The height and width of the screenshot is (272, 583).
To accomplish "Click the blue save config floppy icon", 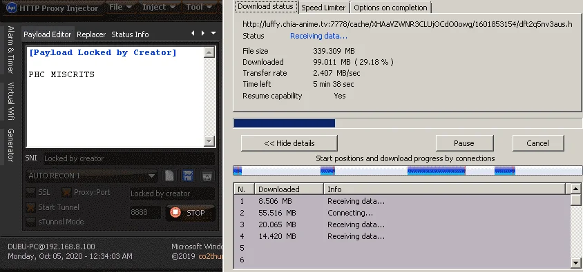I will click(189, 176).
